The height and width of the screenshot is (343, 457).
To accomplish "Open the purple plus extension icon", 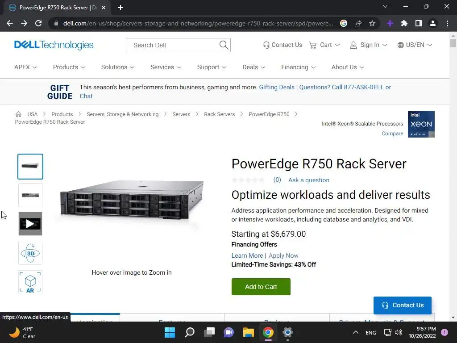I will pyautogui.click(x=390, y=23).
